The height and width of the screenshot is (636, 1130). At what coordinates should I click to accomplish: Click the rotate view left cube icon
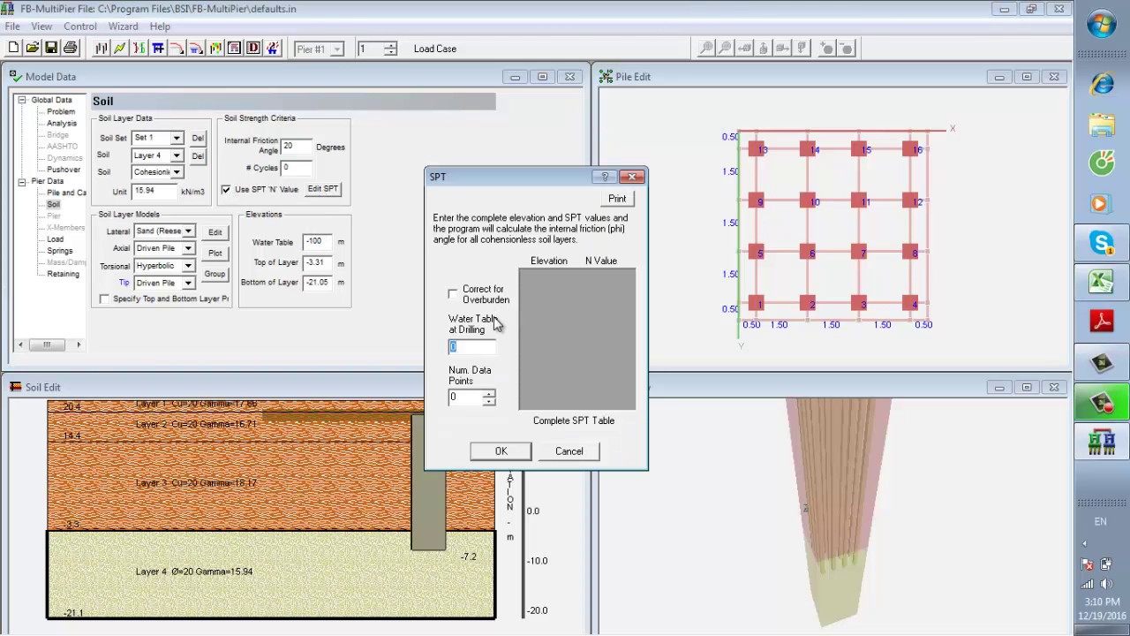pos(745,49)
